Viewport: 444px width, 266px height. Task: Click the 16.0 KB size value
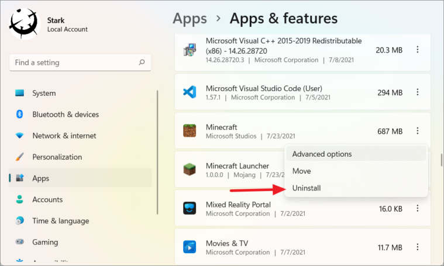(391, 209)
